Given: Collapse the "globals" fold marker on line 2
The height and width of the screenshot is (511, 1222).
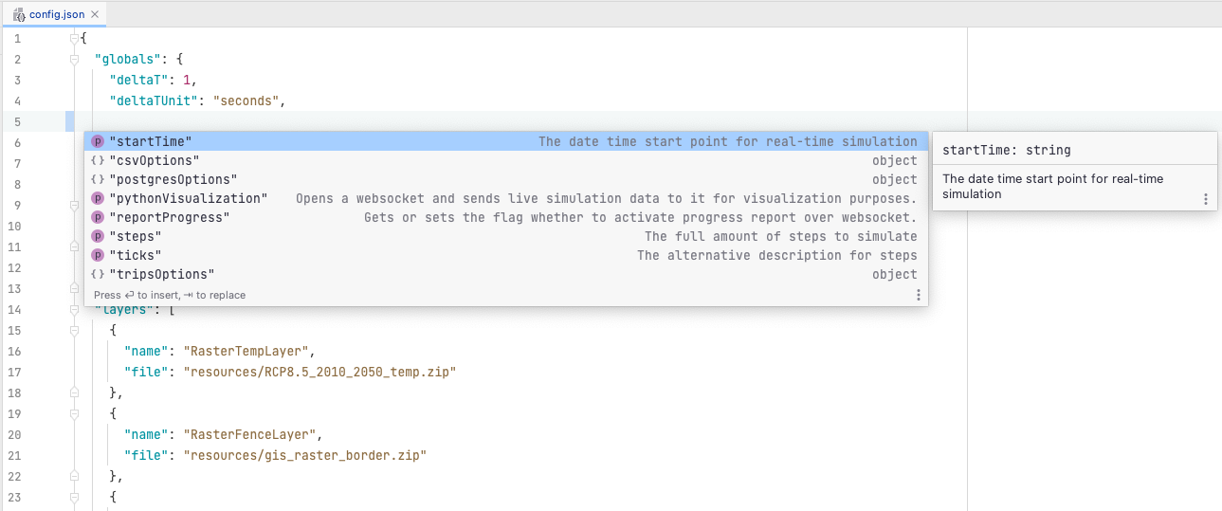Looking at the screenshot, I should click(x=75, y=59).
